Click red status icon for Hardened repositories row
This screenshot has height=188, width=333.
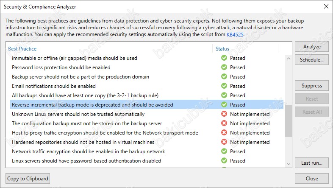tap(224, 142)
